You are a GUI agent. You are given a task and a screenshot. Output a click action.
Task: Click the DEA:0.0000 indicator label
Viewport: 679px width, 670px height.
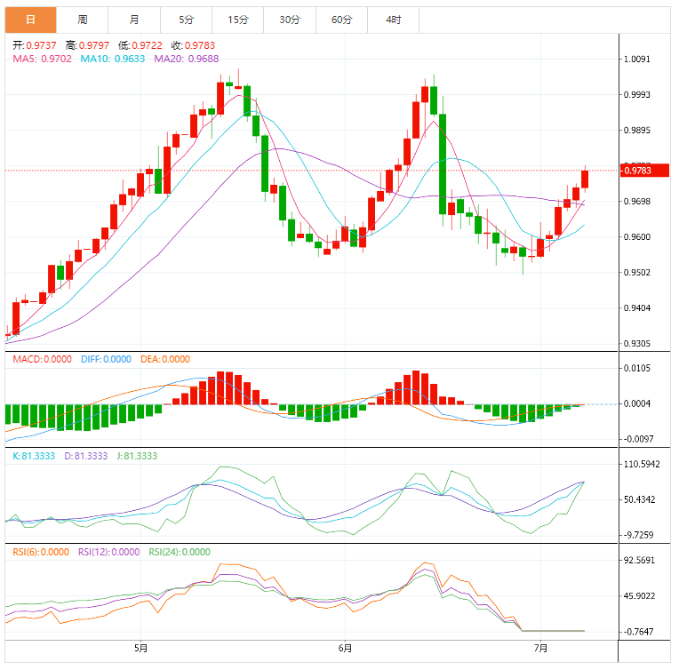coord(165,359)
